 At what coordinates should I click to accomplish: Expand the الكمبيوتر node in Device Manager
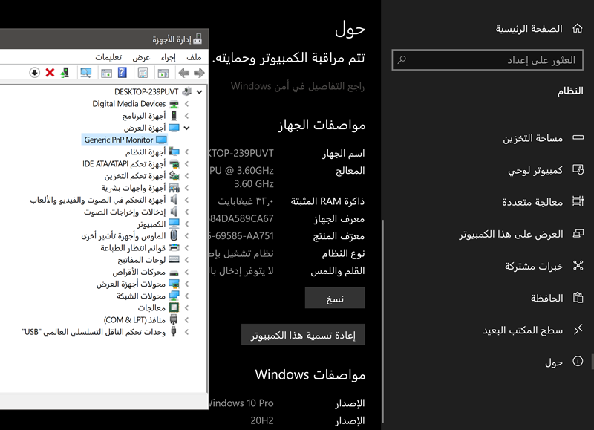pyautogui.click(x=187, y=224)
